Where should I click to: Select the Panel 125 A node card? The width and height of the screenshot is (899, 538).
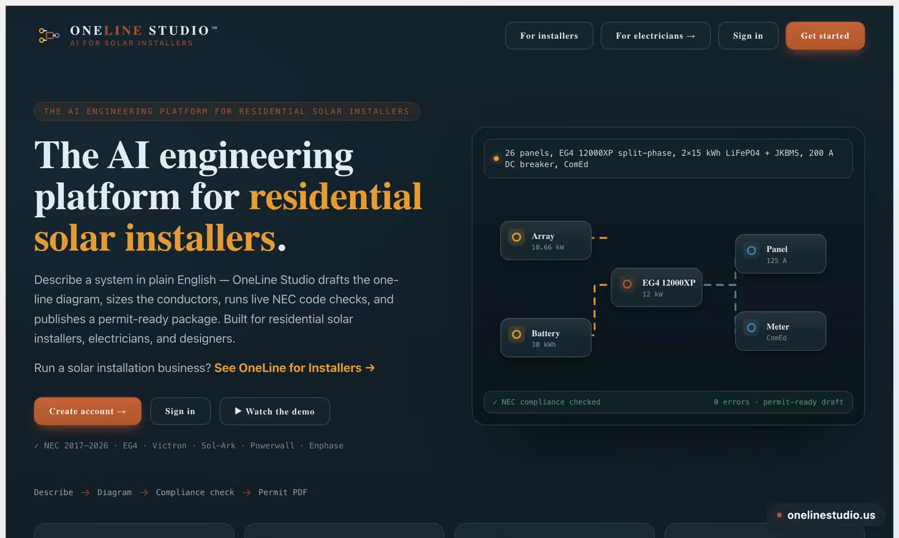781,254
